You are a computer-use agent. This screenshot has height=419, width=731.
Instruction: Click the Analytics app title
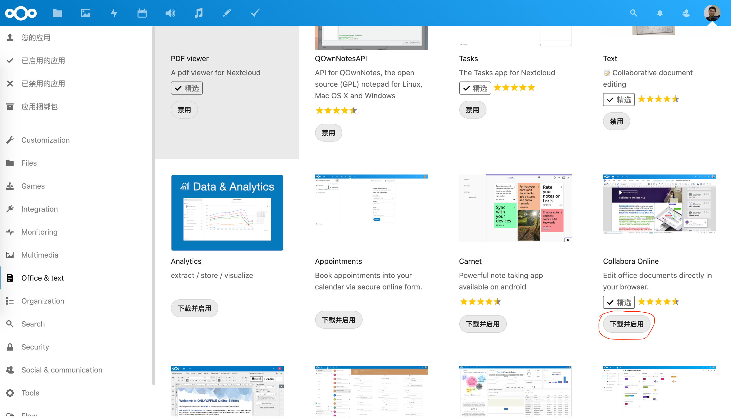point(186,261)
